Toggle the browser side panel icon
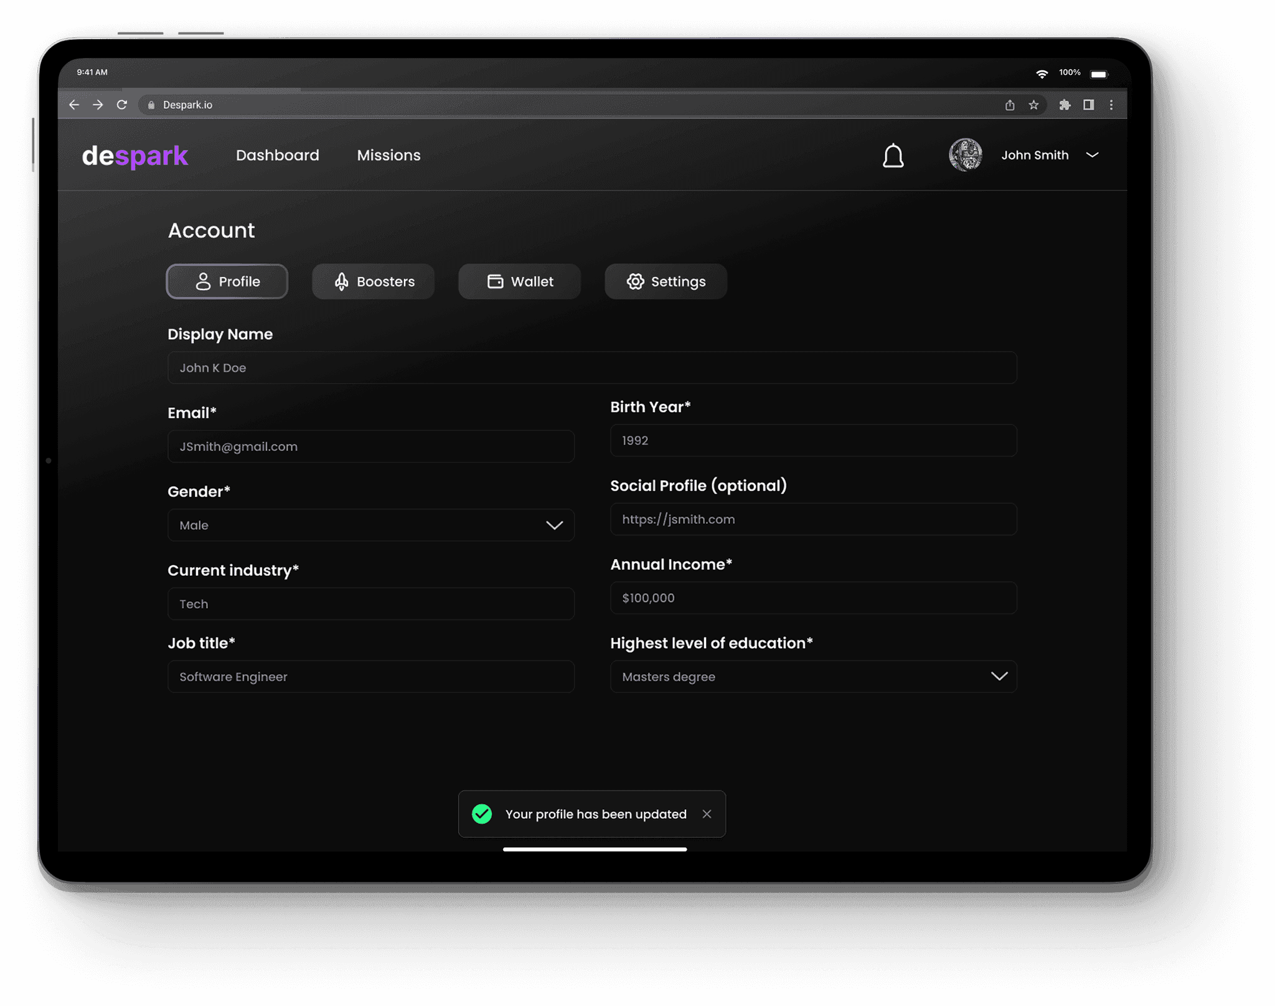Image resolution: width=1275 pixels, height=1006 pixels. tap(1089, 105)
